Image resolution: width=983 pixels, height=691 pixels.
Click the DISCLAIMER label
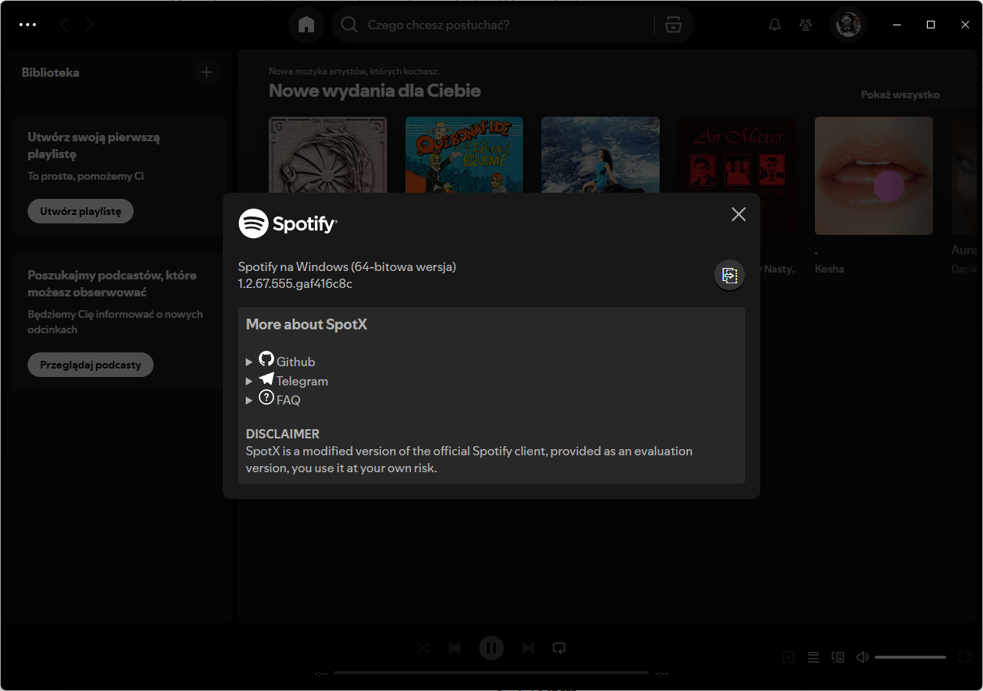click(x=283, y=434)
